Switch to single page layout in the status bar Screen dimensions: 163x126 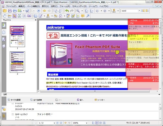click(x=93, y=123)
